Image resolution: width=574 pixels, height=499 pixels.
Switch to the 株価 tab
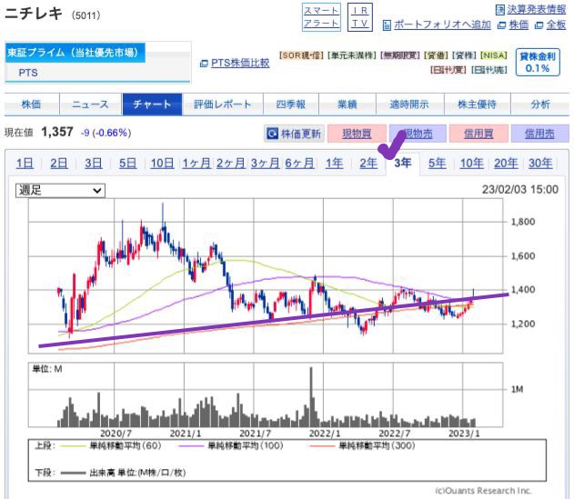(x=32, y=105)
